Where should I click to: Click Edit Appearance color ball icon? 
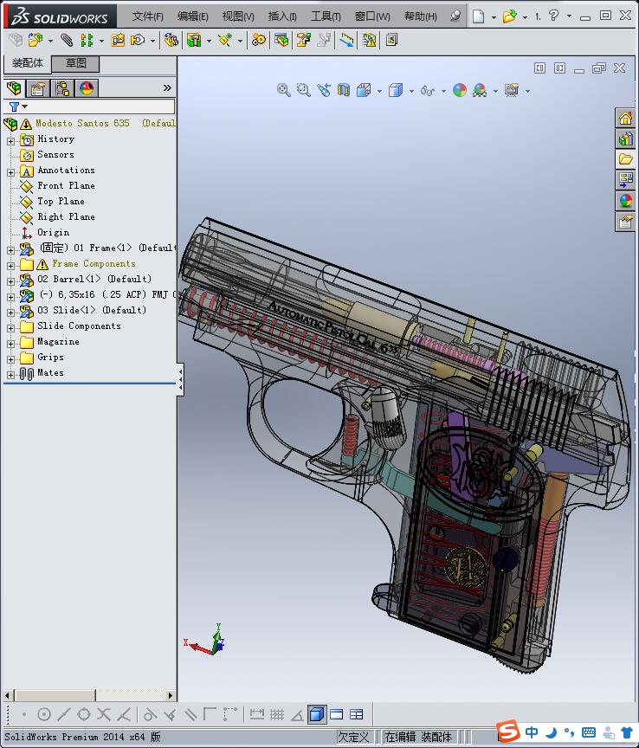pyautogui.click(x=460, y=90)
